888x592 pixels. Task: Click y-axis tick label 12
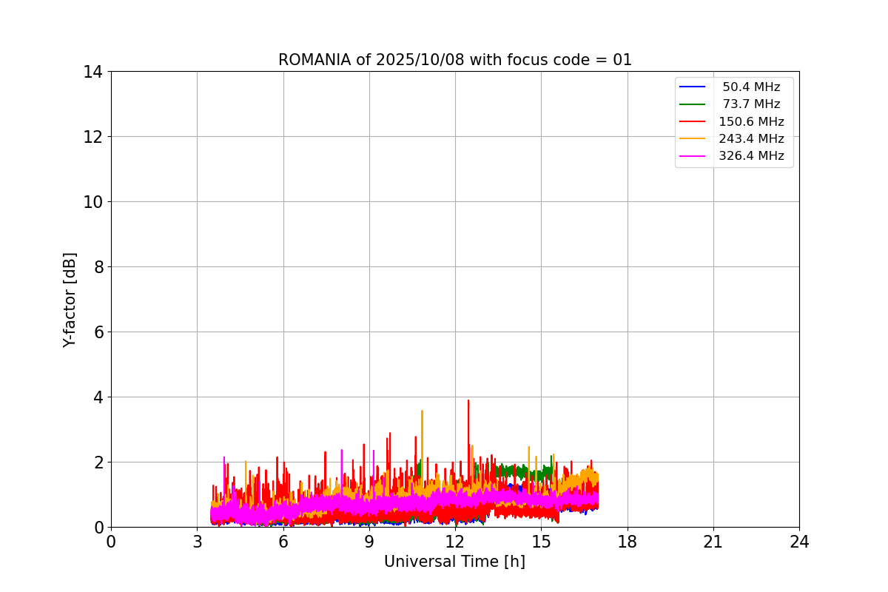pyautogui.click(x=92, y=137)
